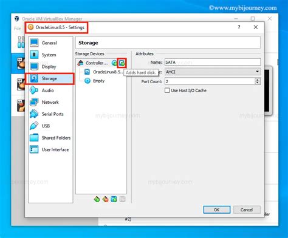
Task: Click Tools icon in VirtualBox Manager window
Action: coord(21,42)
